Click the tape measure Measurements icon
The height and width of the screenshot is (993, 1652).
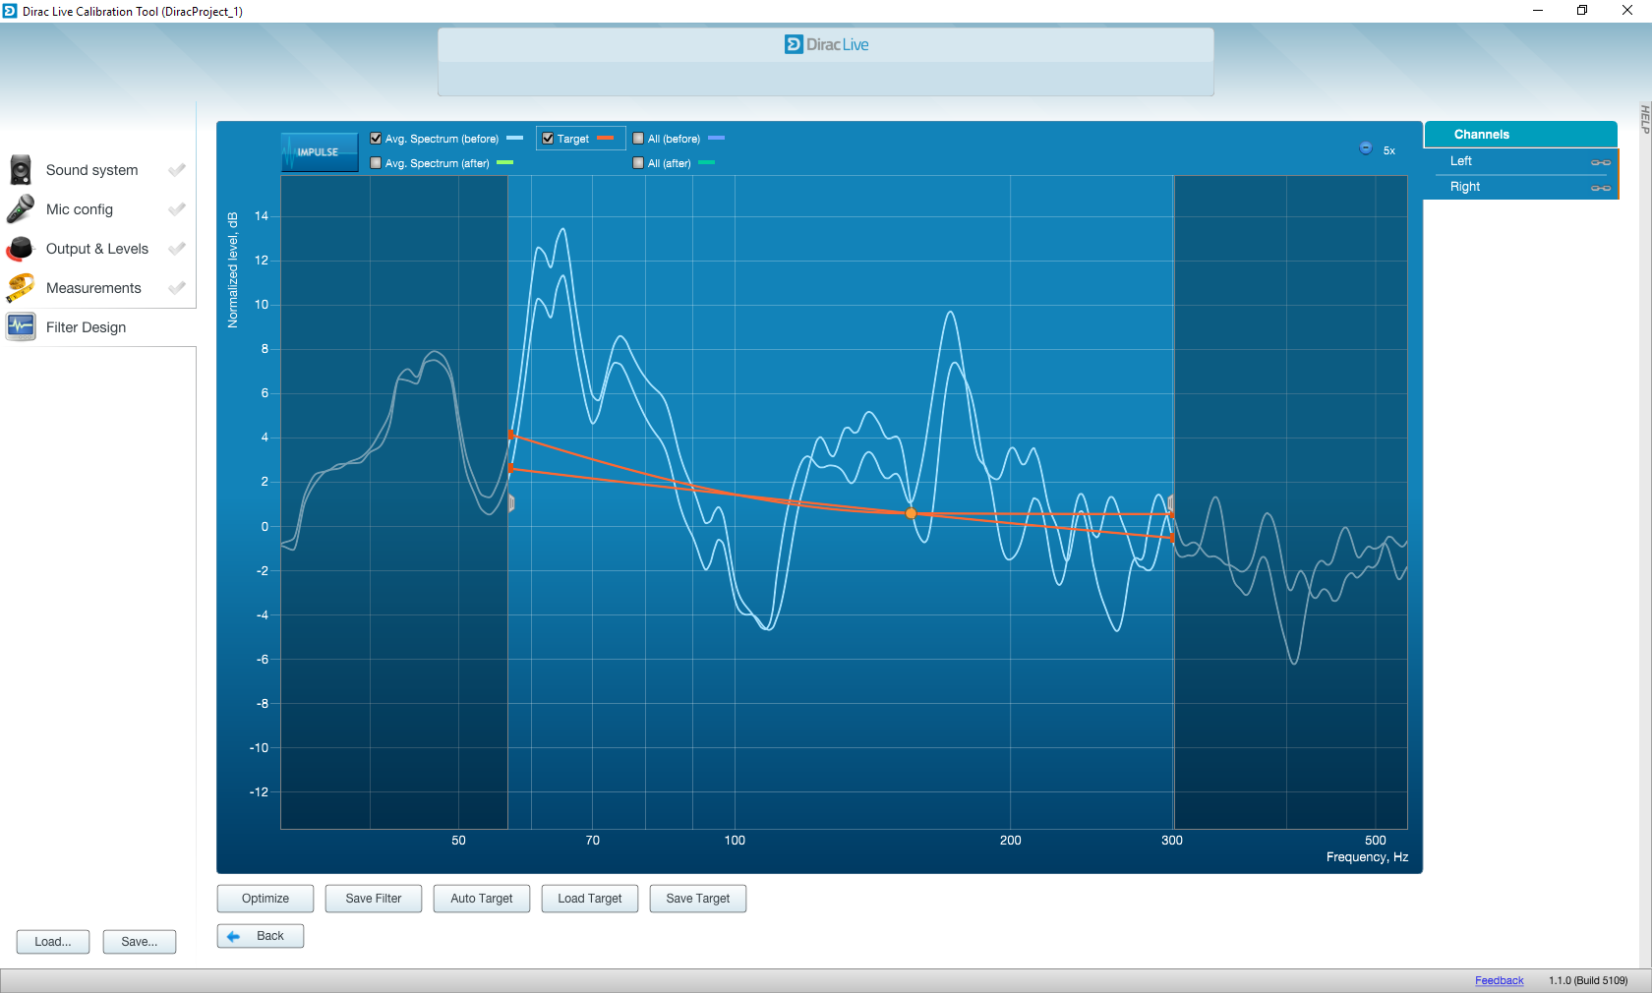click(21, 288)
